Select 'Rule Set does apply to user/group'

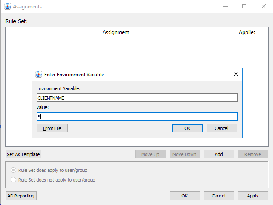click(13, 170)
